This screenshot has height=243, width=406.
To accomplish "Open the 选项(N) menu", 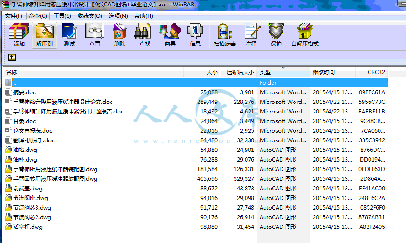I will pos(118,16).
